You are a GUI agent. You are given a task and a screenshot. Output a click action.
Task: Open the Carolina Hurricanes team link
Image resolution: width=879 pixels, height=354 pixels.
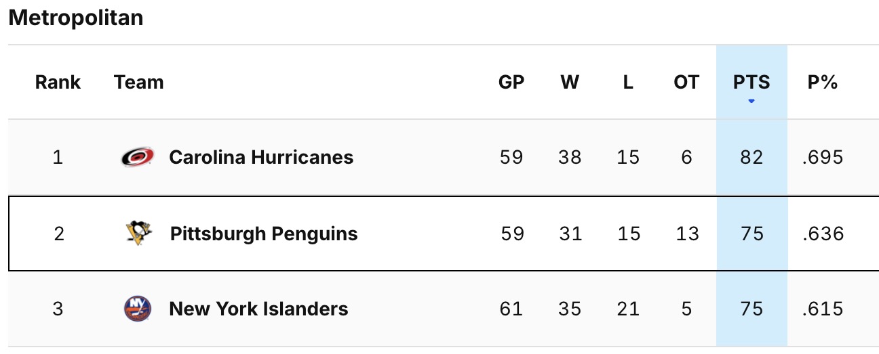click(x=261, y=158)
